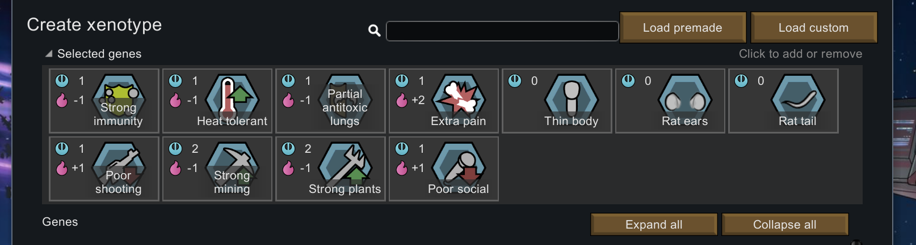The image size is (916, 245).
Task: Click the Expand all button
Action: tap(654, 225)
